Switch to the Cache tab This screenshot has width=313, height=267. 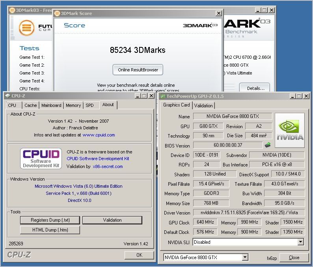point(30,105)
